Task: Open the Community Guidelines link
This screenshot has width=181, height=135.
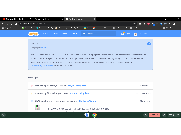Action: pos(42,66)
